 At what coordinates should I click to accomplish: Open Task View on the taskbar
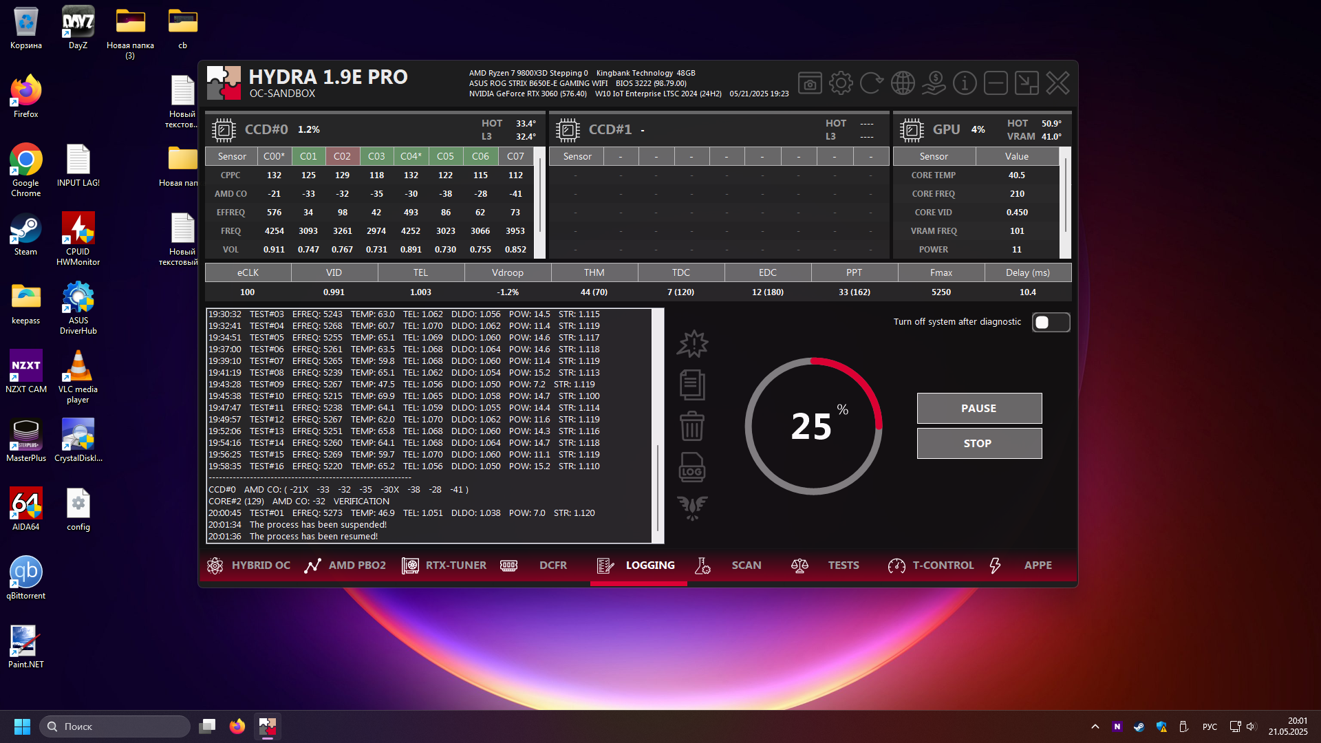(x=207, y=726)
